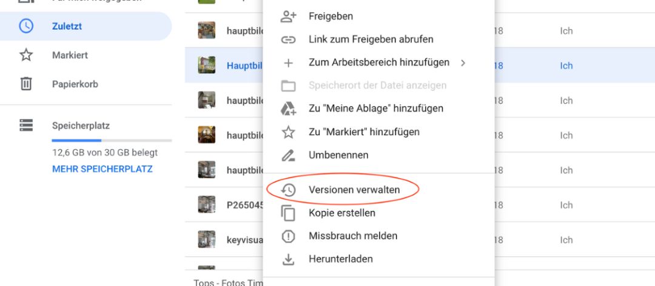Expand the Zum Arbeitsbereich hinzufügen submenu arrow

463,63
